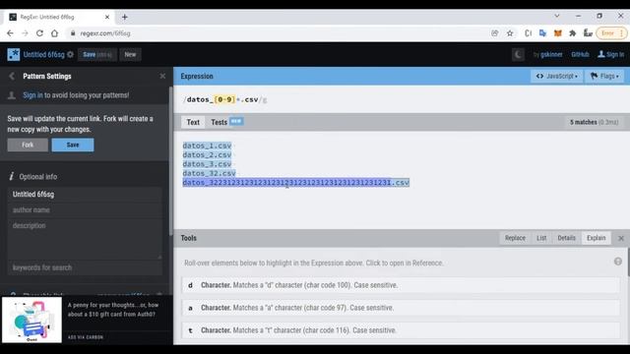
Task: Click the Optional Info italic i icon
Action: coord(11,177)
